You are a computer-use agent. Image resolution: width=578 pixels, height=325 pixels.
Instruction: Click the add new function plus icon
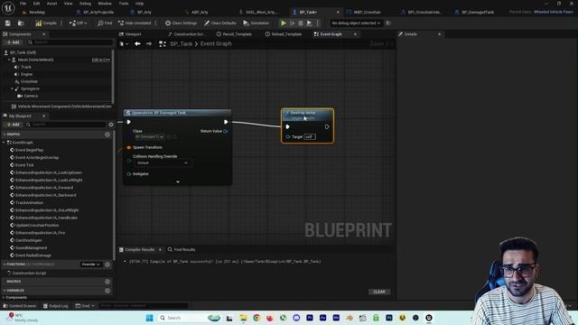pyautogui.click(x=107, y=265)
